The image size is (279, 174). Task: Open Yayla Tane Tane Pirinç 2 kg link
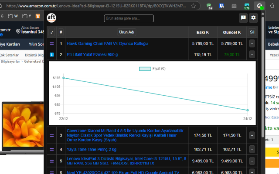pyautogui.click(x=92, y=150)
